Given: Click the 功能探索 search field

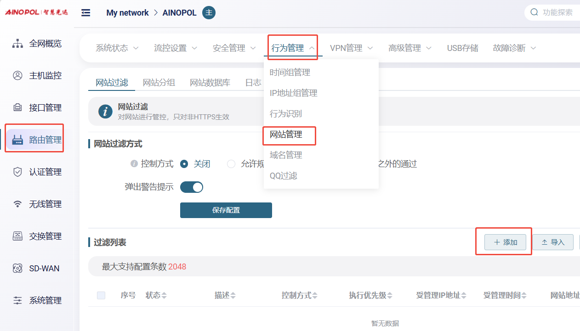Looking at the screenshot, I should click(557, 13).
